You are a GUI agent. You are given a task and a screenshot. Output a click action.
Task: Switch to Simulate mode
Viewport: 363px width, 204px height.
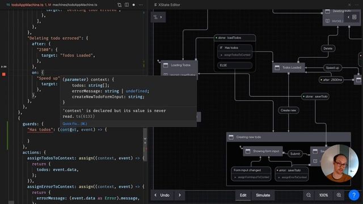pos(263,195)
